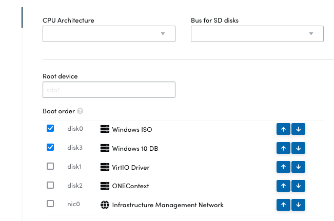Move Infrastructure Management Network up
Screen dimensions: 334x221
[x=283, y=205]
